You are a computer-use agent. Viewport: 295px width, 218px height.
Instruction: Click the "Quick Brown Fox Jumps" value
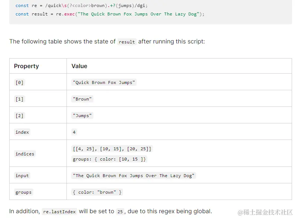[104, 82]
